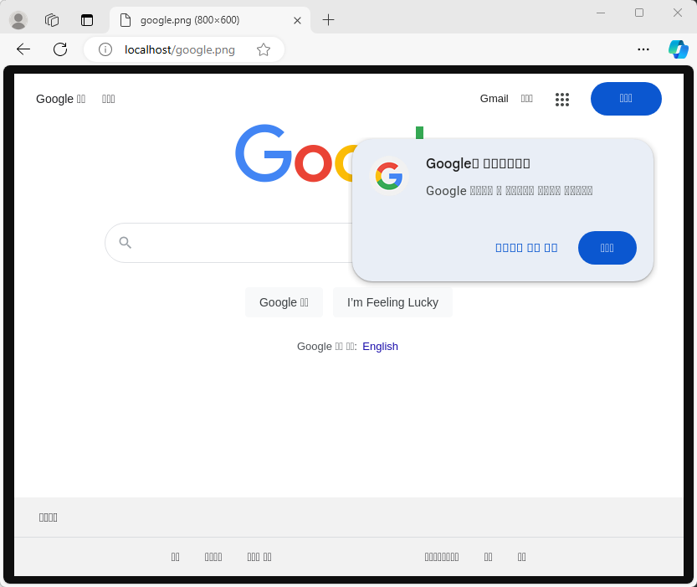
Task: Click the link right of Gmail
Action: pos(527,99)
